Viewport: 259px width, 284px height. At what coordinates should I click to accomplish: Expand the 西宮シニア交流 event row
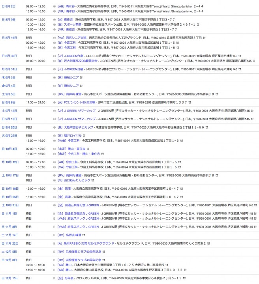click(54, 38)
